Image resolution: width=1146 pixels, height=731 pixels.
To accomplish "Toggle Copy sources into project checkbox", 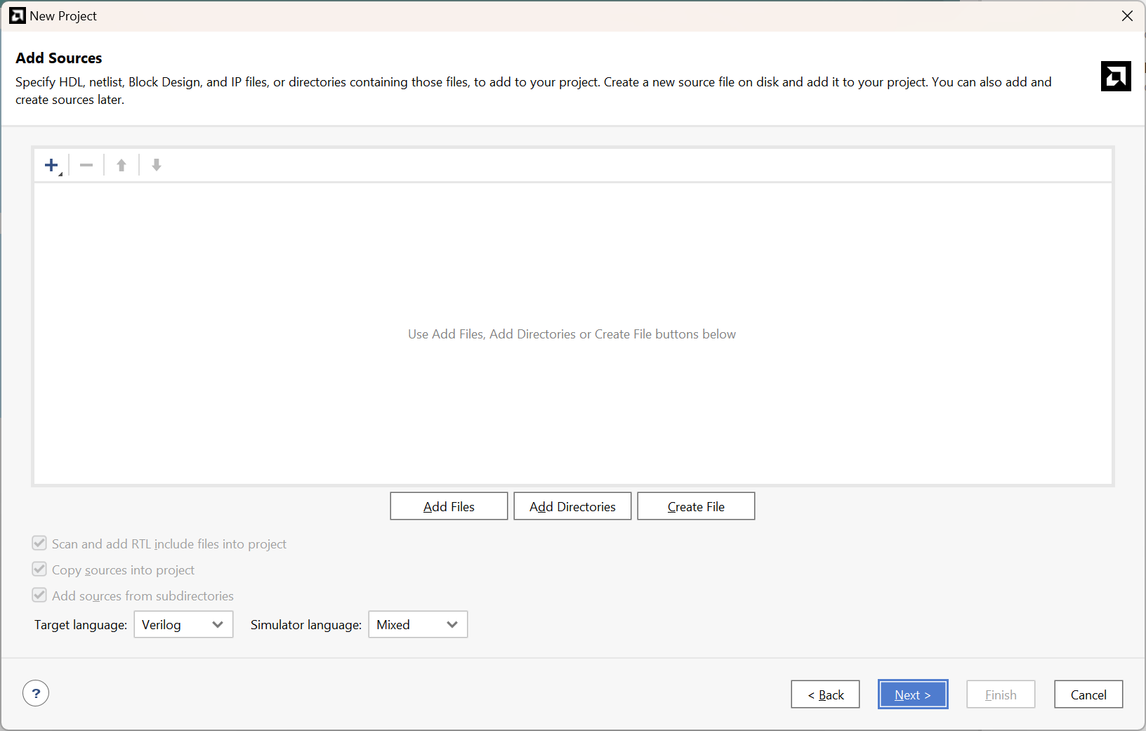I will [x=39, y=569].
